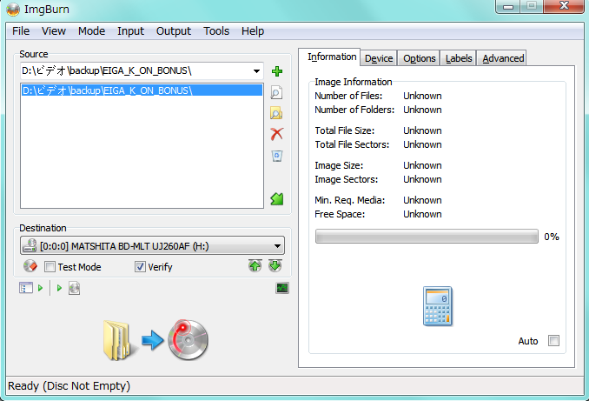This screenshot has width=589, height=401.
Task: Switch to the Labels tab
Action: tap(459, 58)
